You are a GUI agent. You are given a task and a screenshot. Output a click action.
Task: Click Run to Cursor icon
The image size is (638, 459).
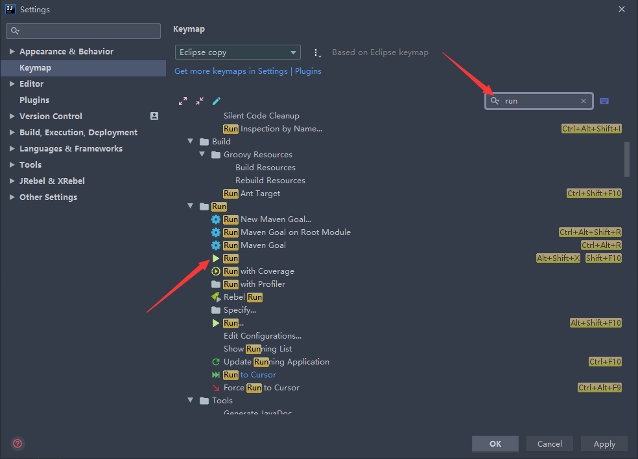tap(216, 375)
